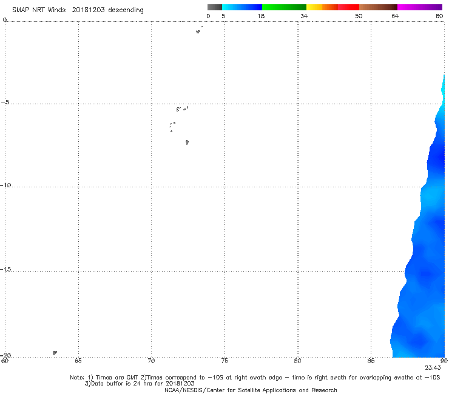Viewport: 449px width, 394px height.
Task: Click the cyan-to-blue segment of the color bar
Action: click(x=242, y=7)
